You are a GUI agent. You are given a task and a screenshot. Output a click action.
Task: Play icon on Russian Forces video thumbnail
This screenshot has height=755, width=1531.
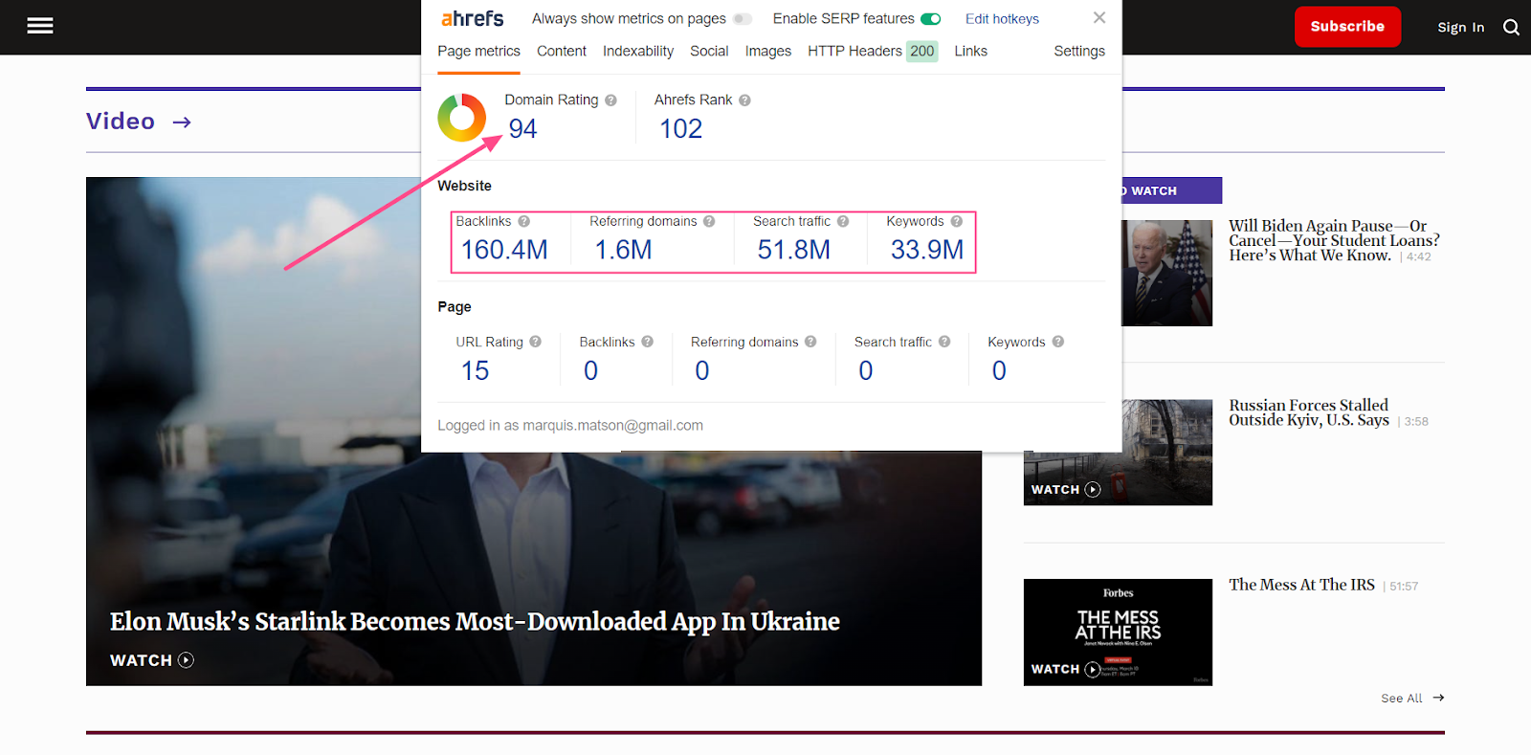click(x=1093, y=489)
